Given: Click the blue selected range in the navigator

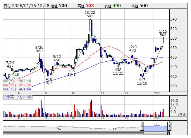Looking at the screenshot, I should tap(156, 127).
